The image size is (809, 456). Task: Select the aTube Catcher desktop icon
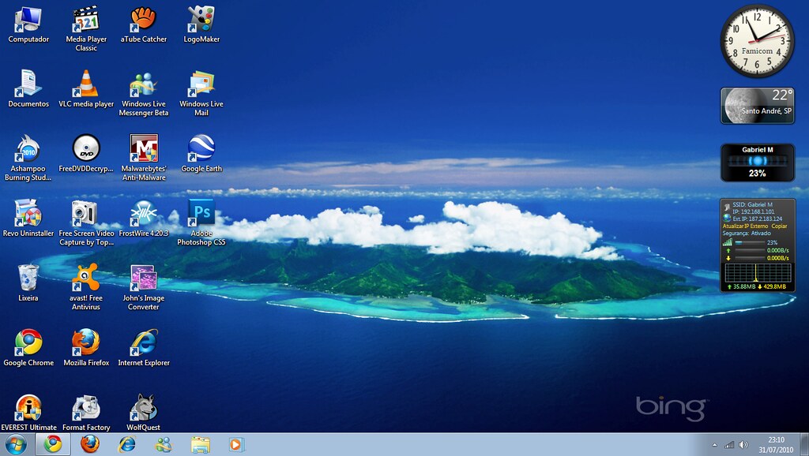click(x=144, y=24)
